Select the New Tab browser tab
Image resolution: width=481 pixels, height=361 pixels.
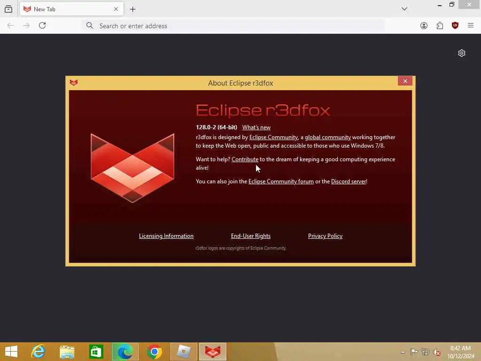tap(71, 9)
